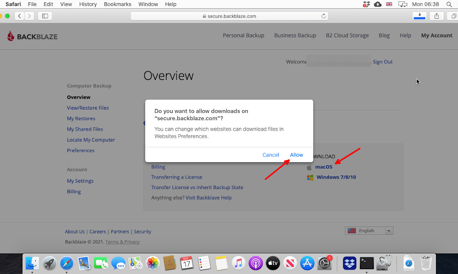This screenshot has height=274, width=458.
Task: Open the Window menu
Action: click(148, 4)
